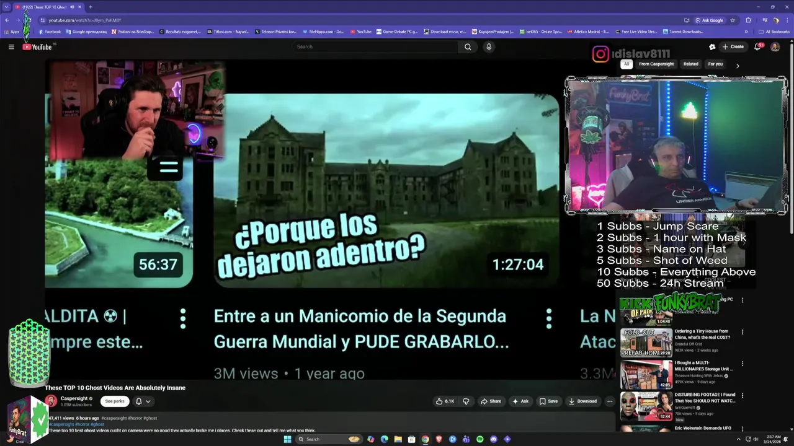Click the #caspersight hashtag in description

click(62, 424)
